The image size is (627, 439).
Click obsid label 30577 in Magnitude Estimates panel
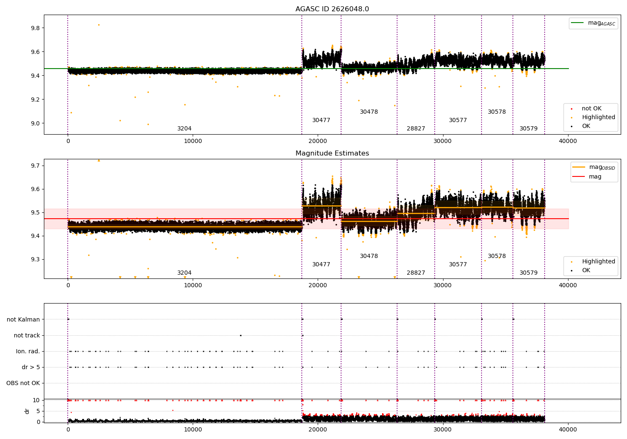pos(458,265)
